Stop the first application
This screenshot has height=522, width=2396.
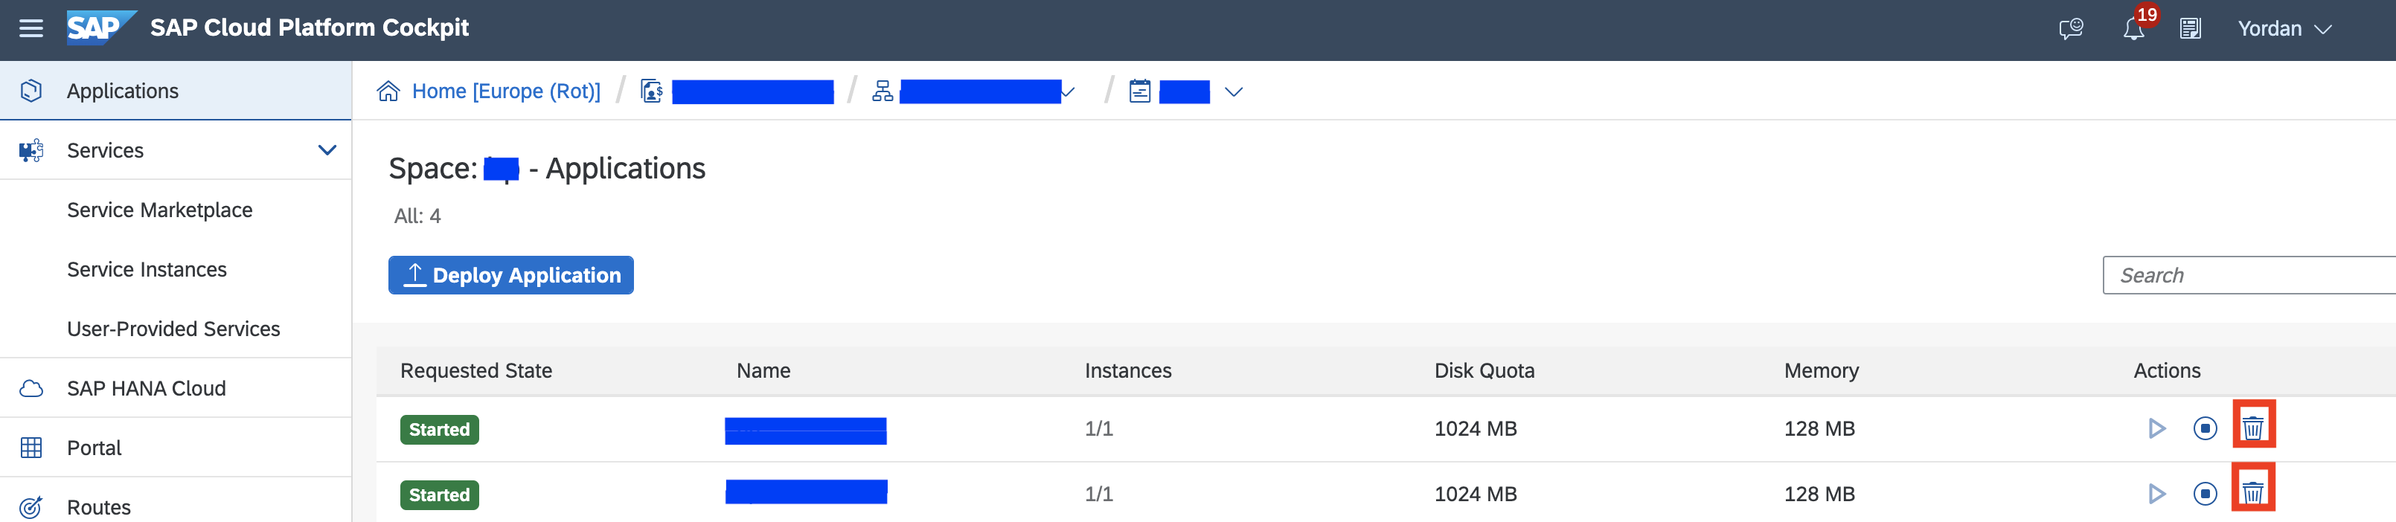[2204, 428]
